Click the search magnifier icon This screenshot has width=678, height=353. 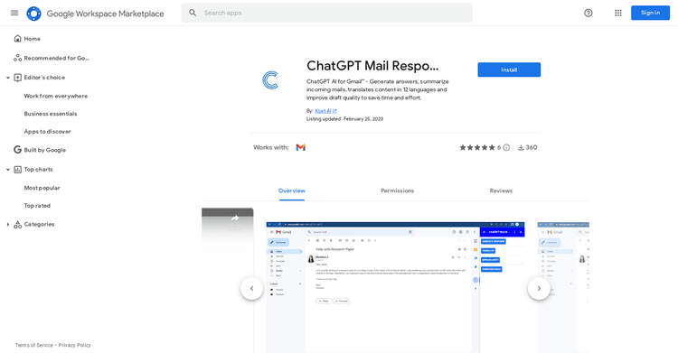193,13
